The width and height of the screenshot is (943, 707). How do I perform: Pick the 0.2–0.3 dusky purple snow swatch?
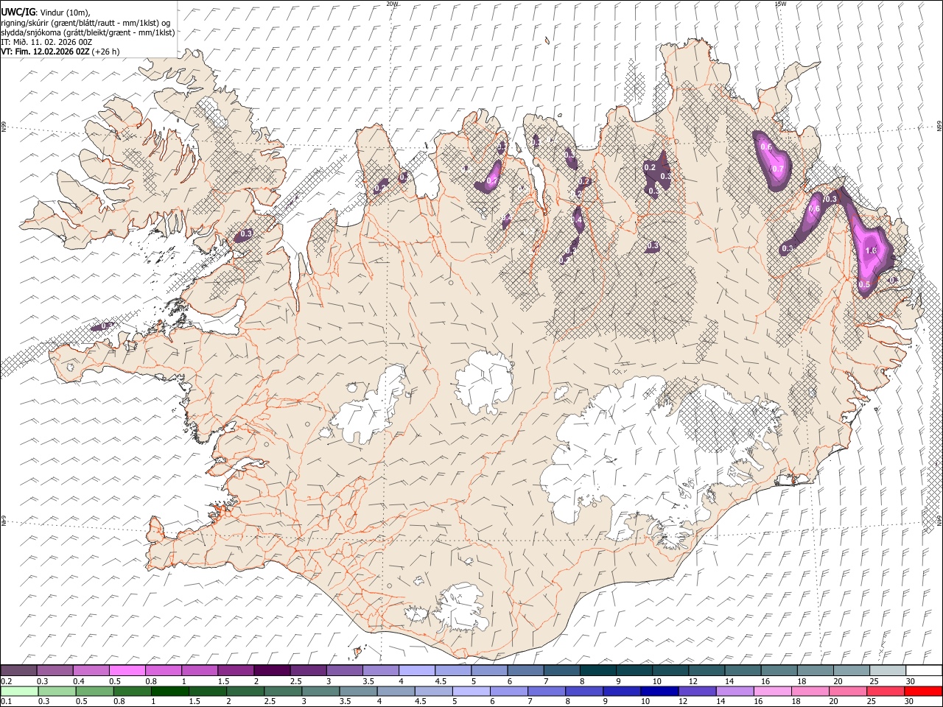pyautogui.click(x=18, y=670)
